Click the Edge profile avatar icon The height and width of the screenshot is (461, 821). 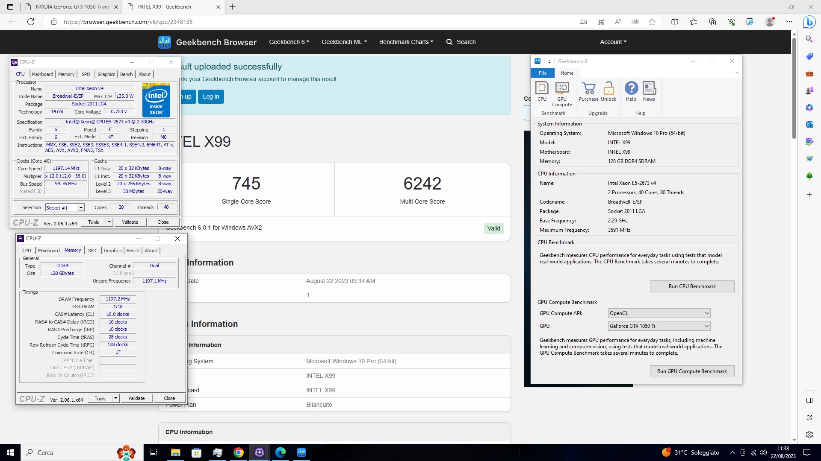point(770,22)
